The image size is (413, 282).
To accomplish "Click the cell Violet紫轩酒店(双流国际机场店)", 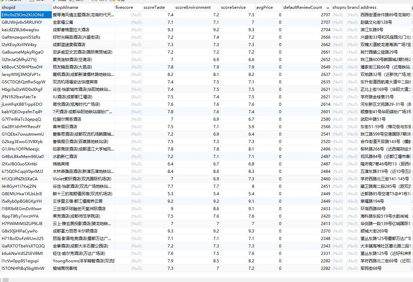I will 83,179.
